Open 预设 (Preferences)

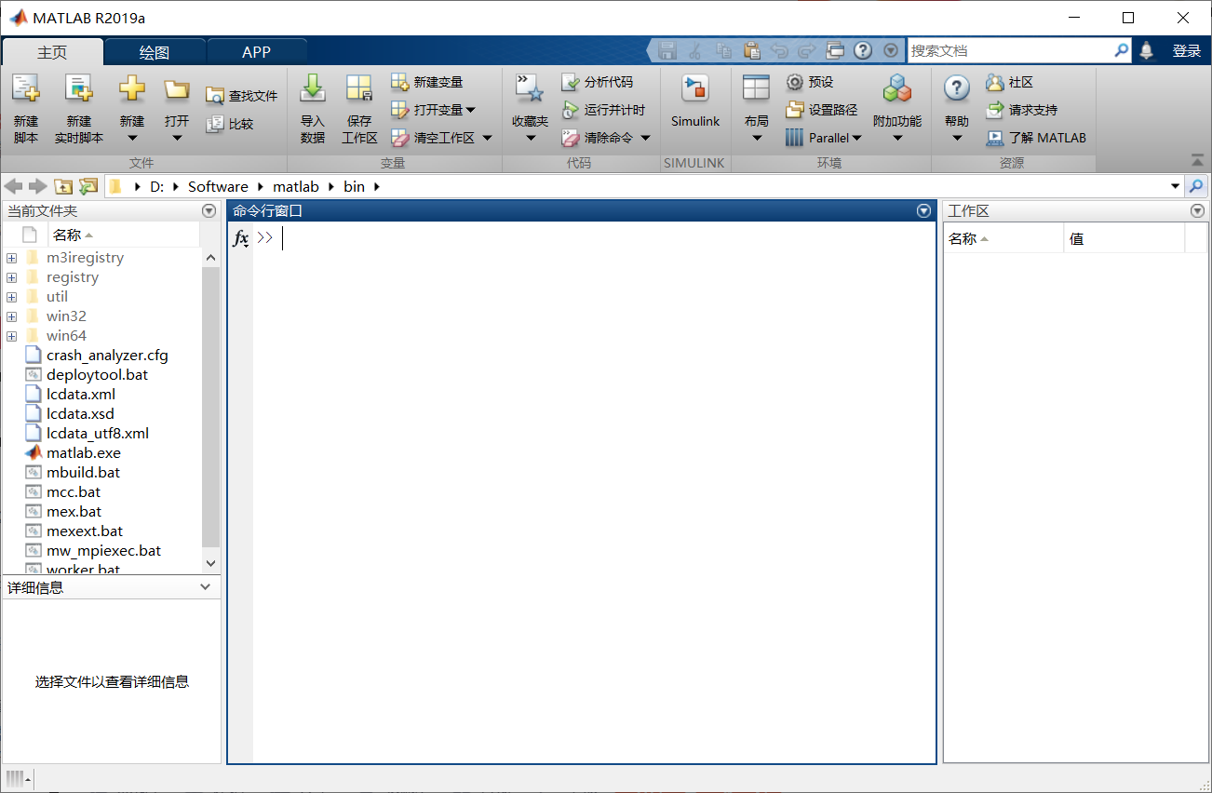[x=808, y=82]
